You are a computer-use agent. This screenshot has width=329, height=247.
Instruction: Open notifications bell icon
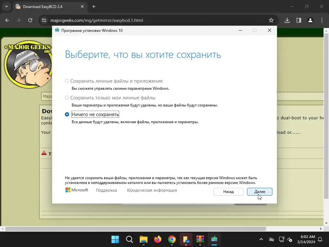pyautogui.click(x=320, y=239)
